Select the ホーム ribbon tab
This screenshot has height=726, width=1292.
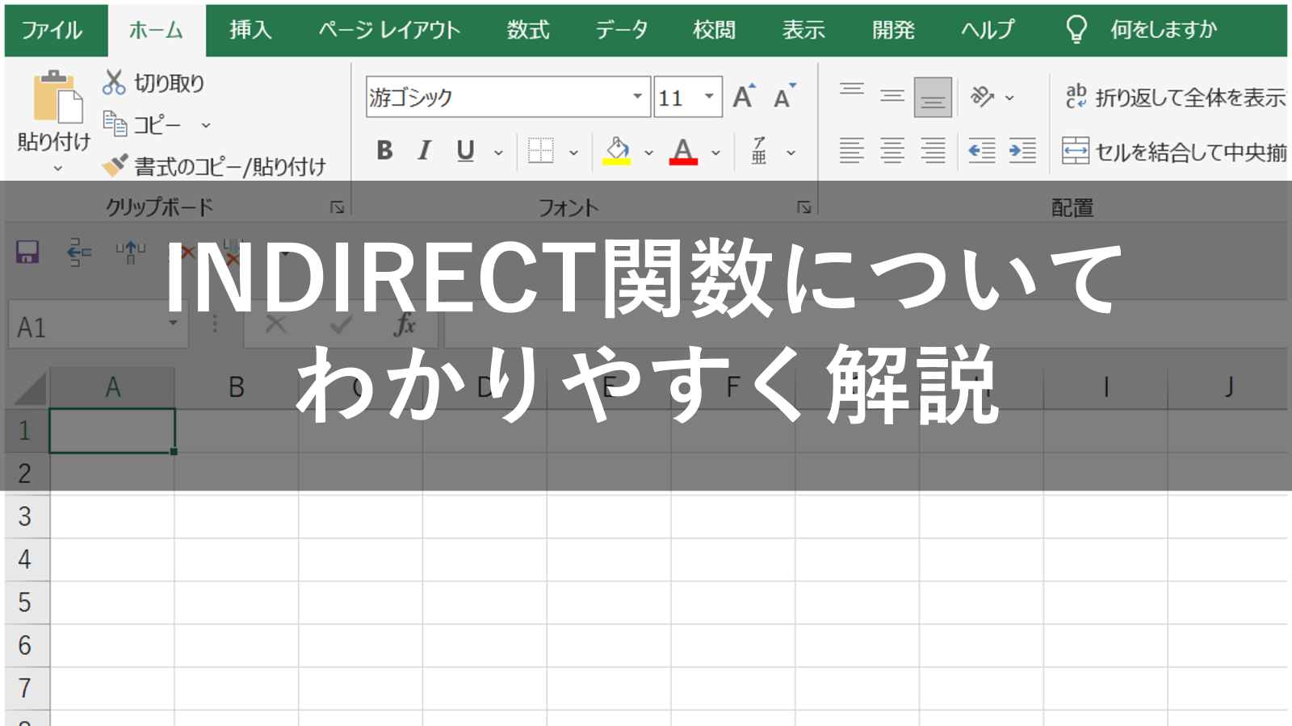coord(157,31)
